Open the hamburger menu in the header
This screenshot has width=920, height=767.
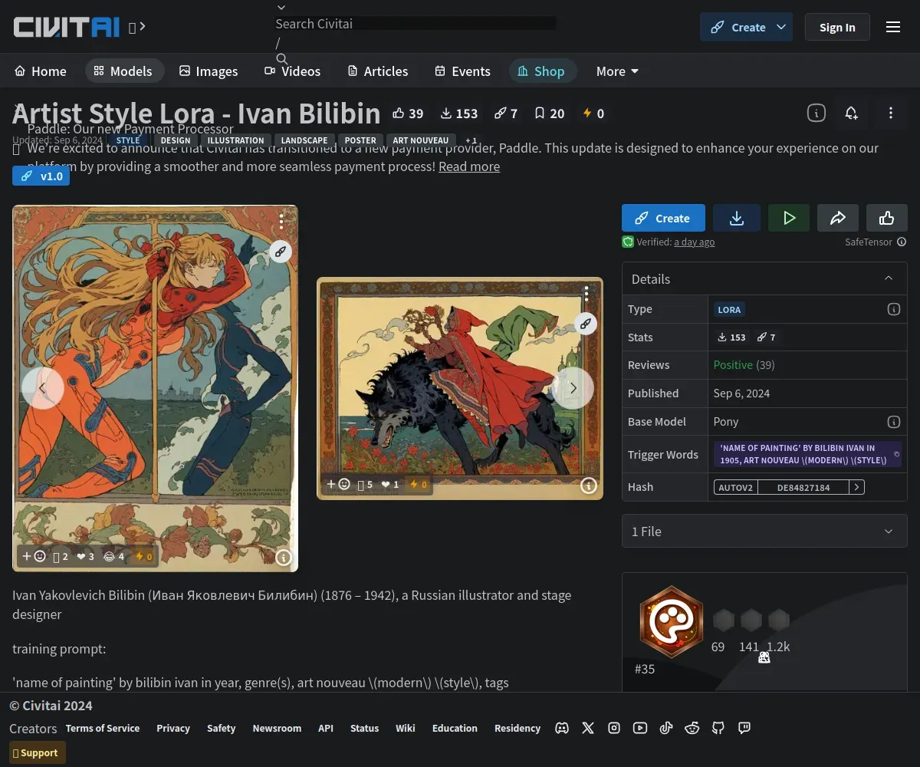click(893, 27)
